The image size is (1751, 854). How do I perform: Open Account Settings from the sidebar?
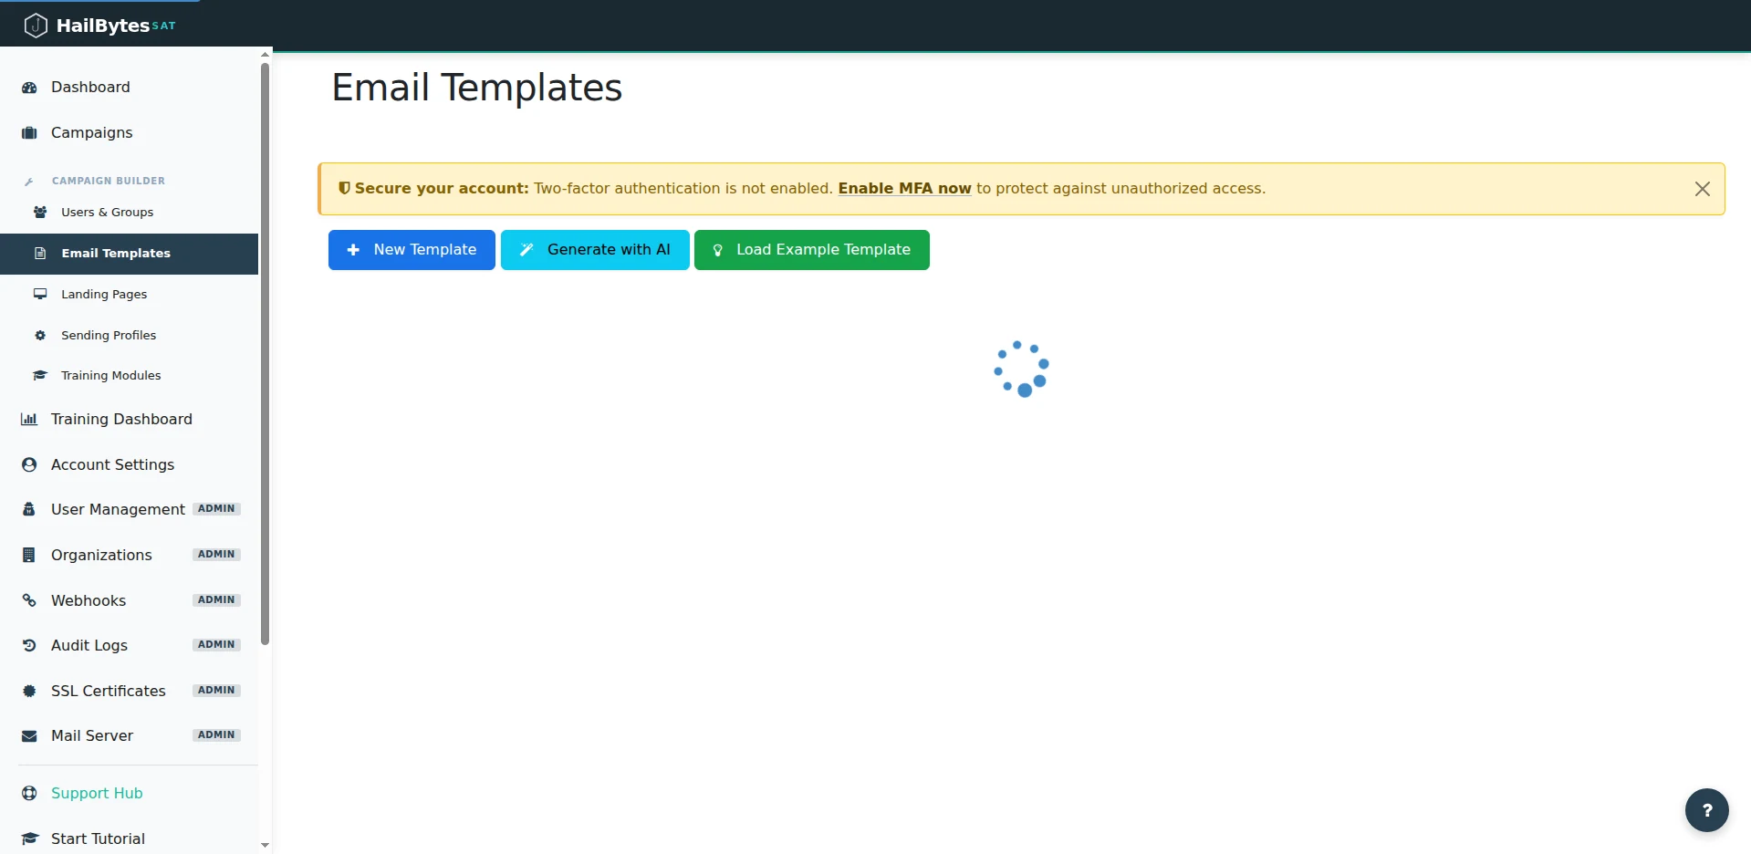click(112, 464)
